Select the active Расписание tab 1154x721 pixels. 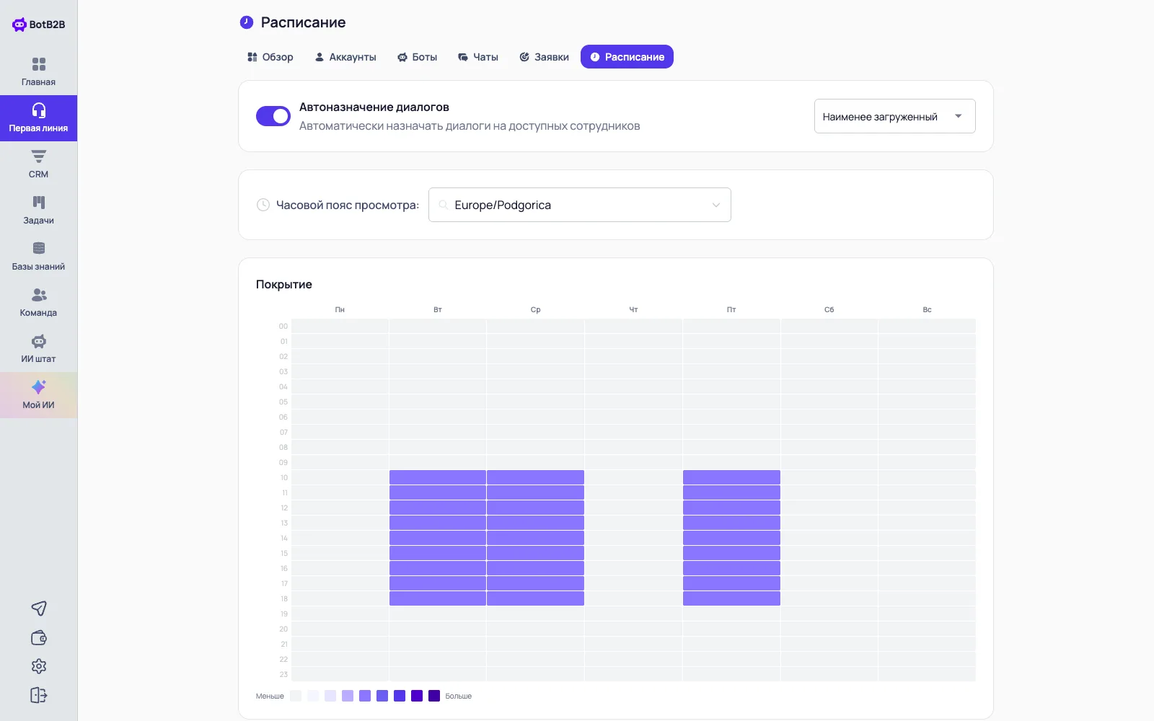tap(627, 57)
